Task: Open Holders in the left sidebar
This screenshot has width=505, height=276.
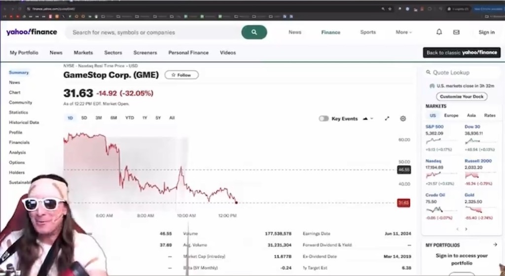Action: pyautogui.click(x=17, y=172)
